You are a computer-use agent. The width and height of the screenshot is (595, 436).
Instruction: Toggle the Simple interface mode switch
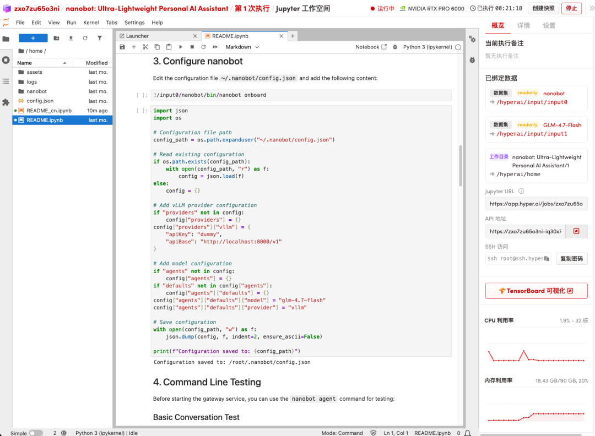(35, 433)
